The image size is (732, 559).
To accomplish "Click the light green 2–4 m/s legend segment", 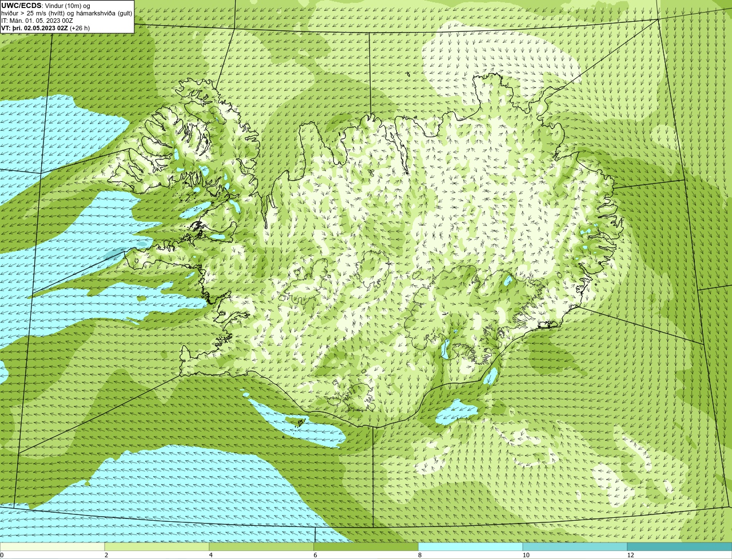I will click(x=158, y=547).
